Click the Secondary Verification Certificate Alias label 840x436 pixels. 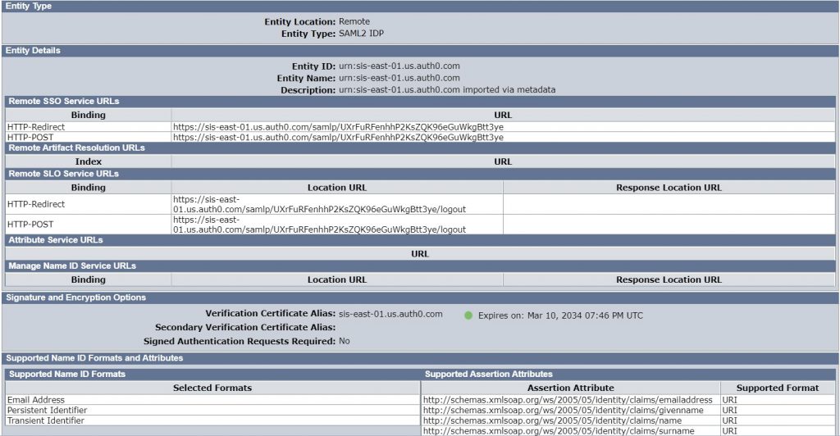[245, 327]
